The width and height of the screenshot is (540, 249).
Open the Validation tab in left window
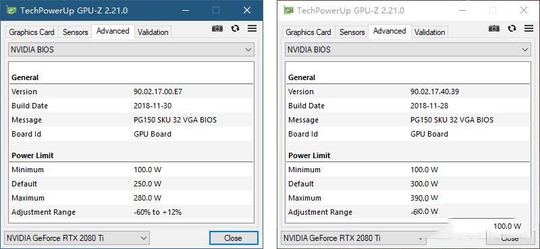click(x=153, y=32)
